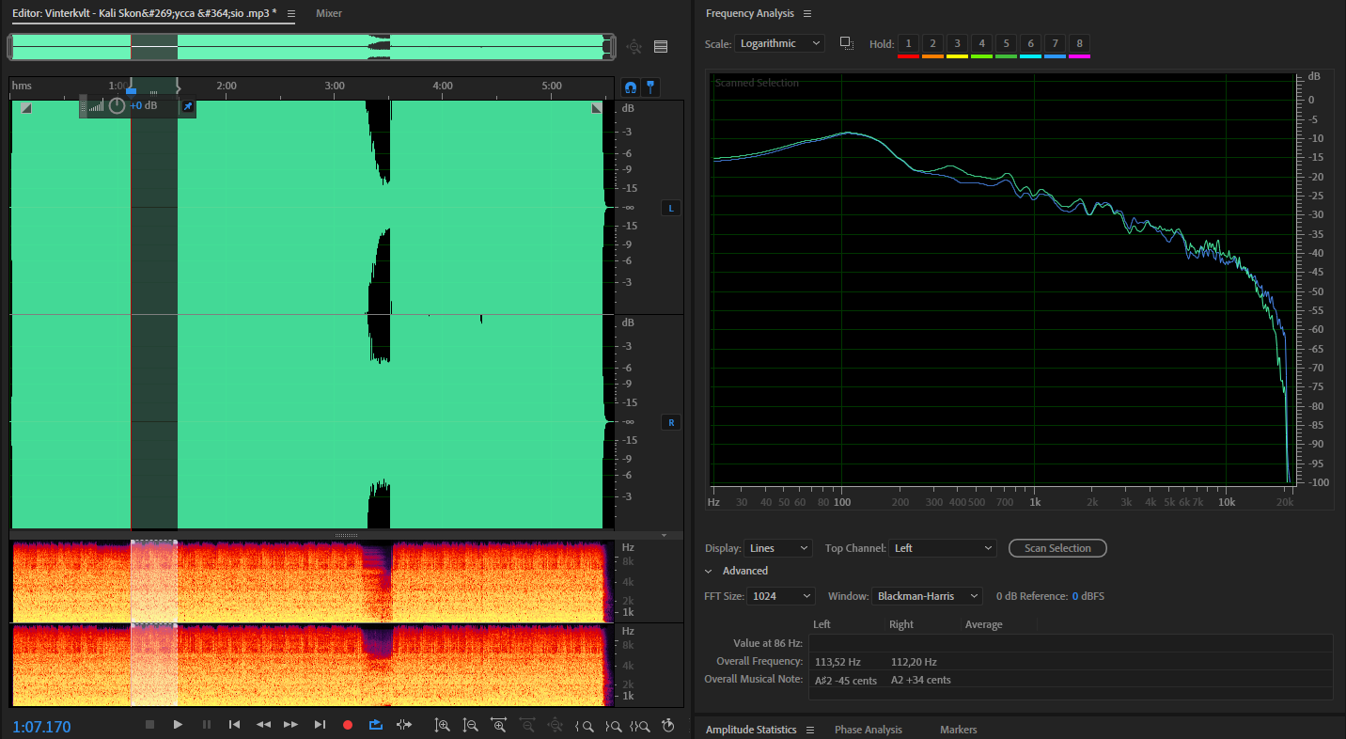This screenshot has width=1346, height=739.
Task: Click the blue marker pin icon
Action: [650, 87]
